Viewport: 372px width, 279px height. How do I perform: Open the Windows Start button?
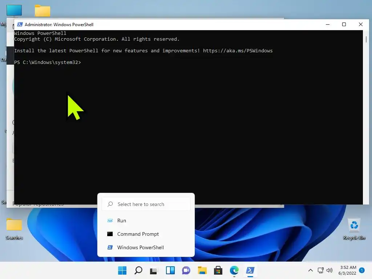[122, 270]
